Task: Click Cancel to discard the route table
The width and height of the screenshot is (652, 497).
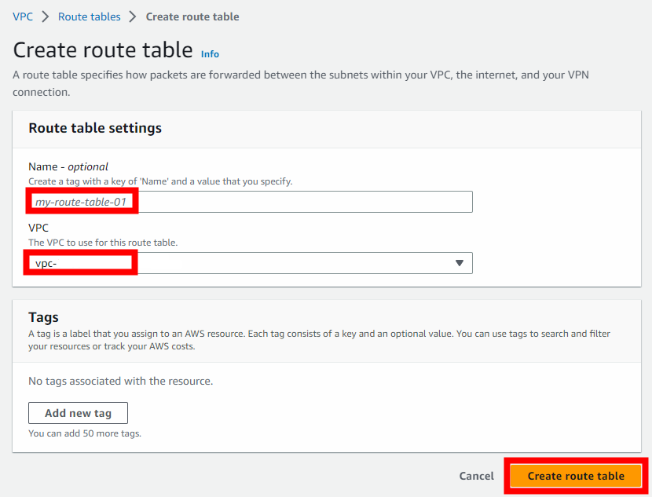Action: point(476,476)
